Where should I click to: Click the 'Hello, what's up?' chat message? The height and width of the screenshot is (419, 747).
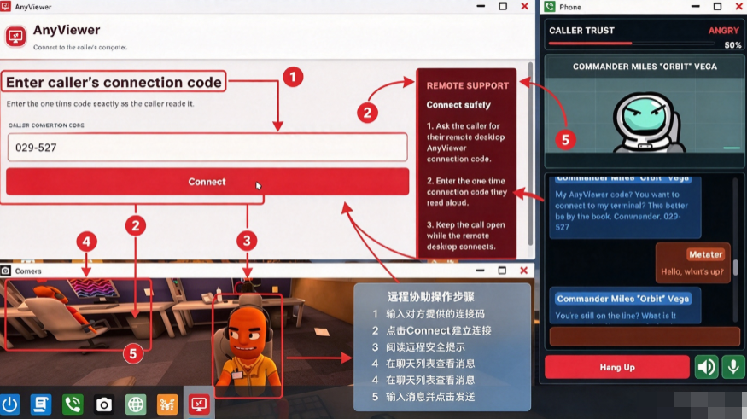pos(692,263)
